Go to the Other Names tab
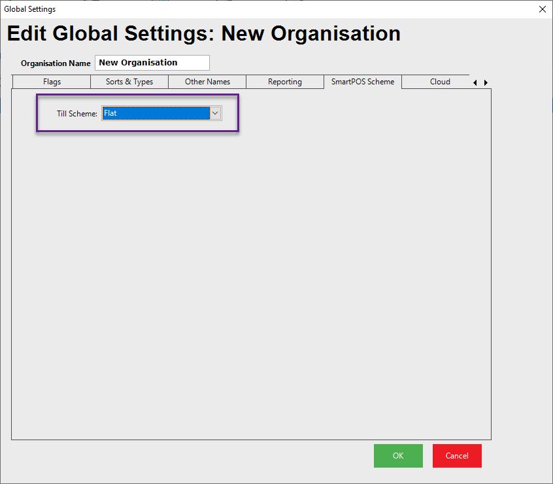 pyautogui.click(x=207, y=82)
